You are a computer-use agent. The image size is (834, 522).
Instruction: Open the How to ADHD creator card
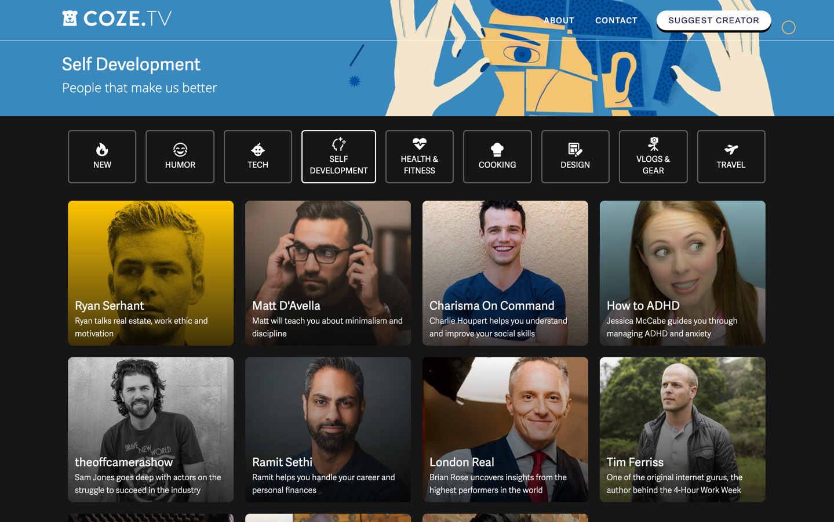coord(682,273)
